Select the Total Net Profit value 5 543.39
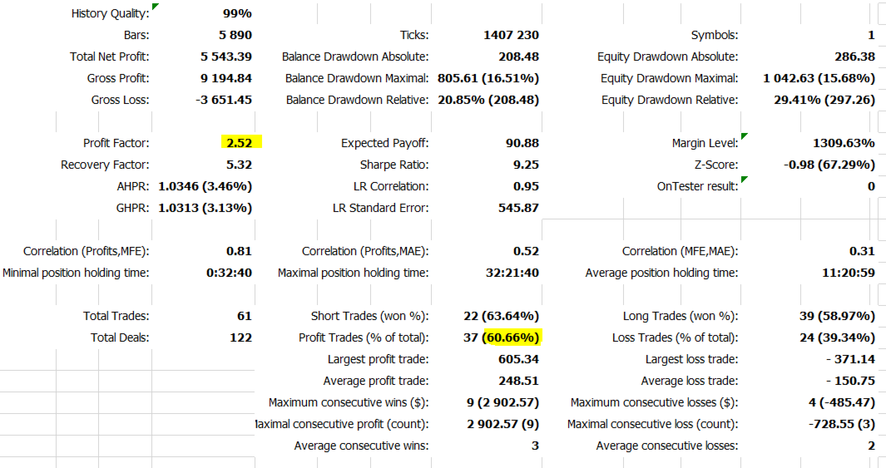The image size is (886, 468). (x=225, y=57)
